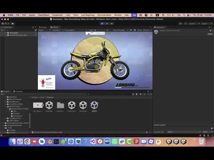
Task: Click the Project panel add (+) button
Action: (3, 94)
